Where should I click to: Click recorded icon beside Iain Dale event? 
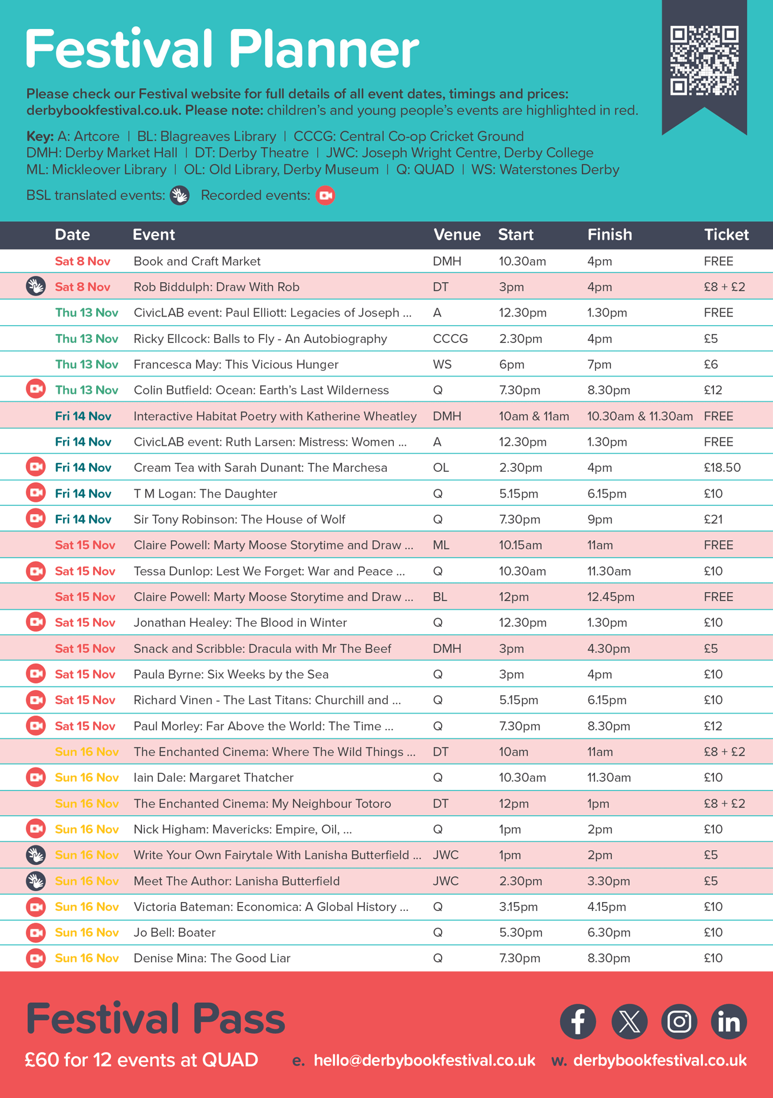point(36,777)
